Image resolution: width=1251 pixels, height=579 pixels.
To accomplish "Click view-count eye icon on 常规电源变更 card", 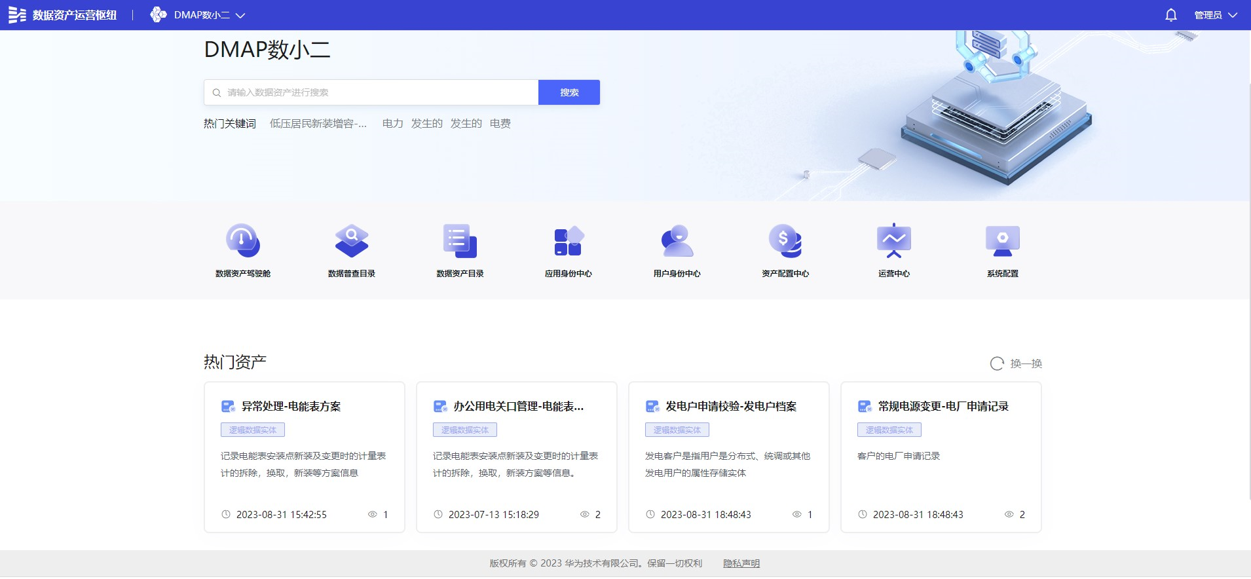I will tap(1009, 515).
